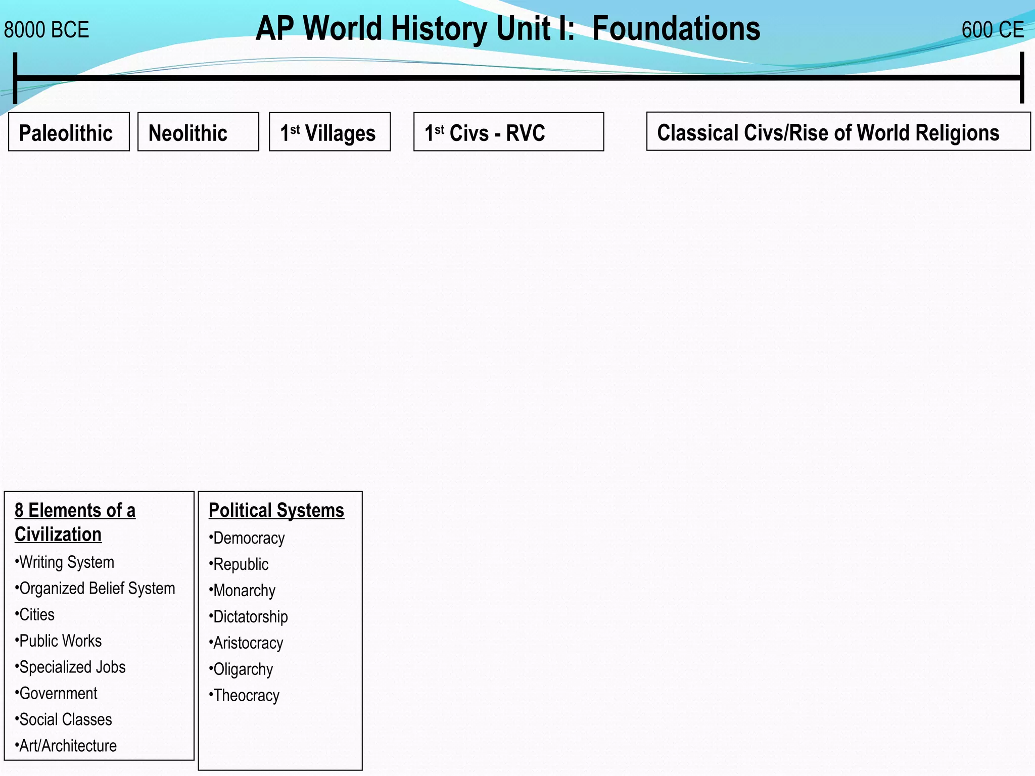Select the 'Specialized Jobs' bullet
The height and width of the screenshot is (776, 1035).
[x=70, y=667]
